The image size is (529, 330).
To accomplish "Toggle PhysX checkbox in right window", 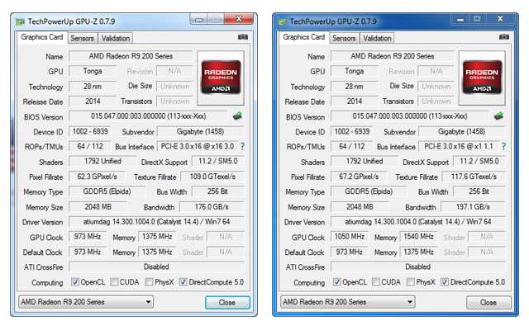I will click(x=411, y=282).
